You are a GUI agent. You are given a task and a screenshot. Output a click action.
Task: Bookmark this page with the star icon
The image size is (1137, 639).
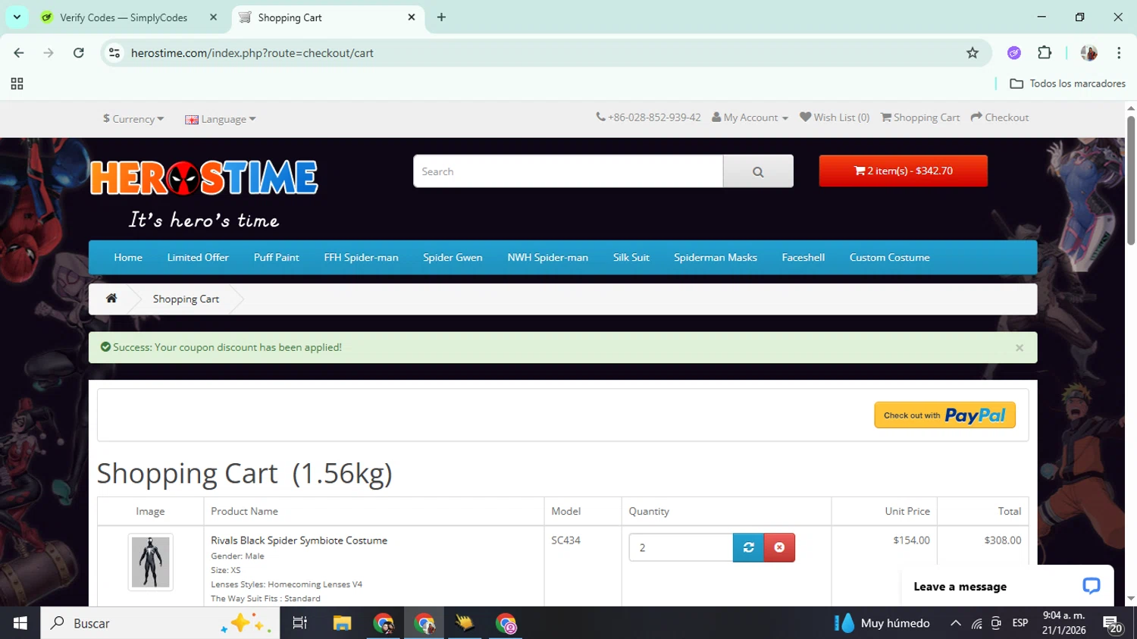(x=973, y=53)
